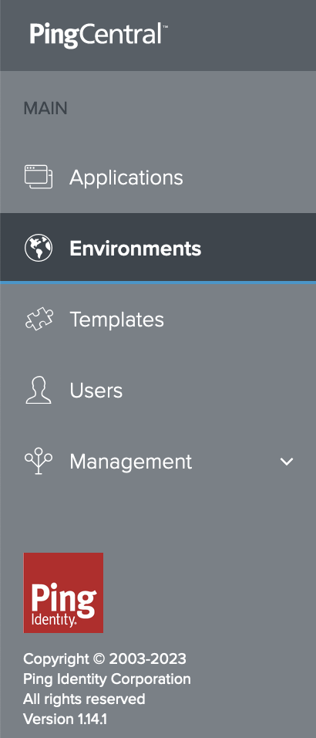The width and height of the screenshot is (316, 738).
Task: Go to the Environments menu label
Action: (x=136, y=248)
